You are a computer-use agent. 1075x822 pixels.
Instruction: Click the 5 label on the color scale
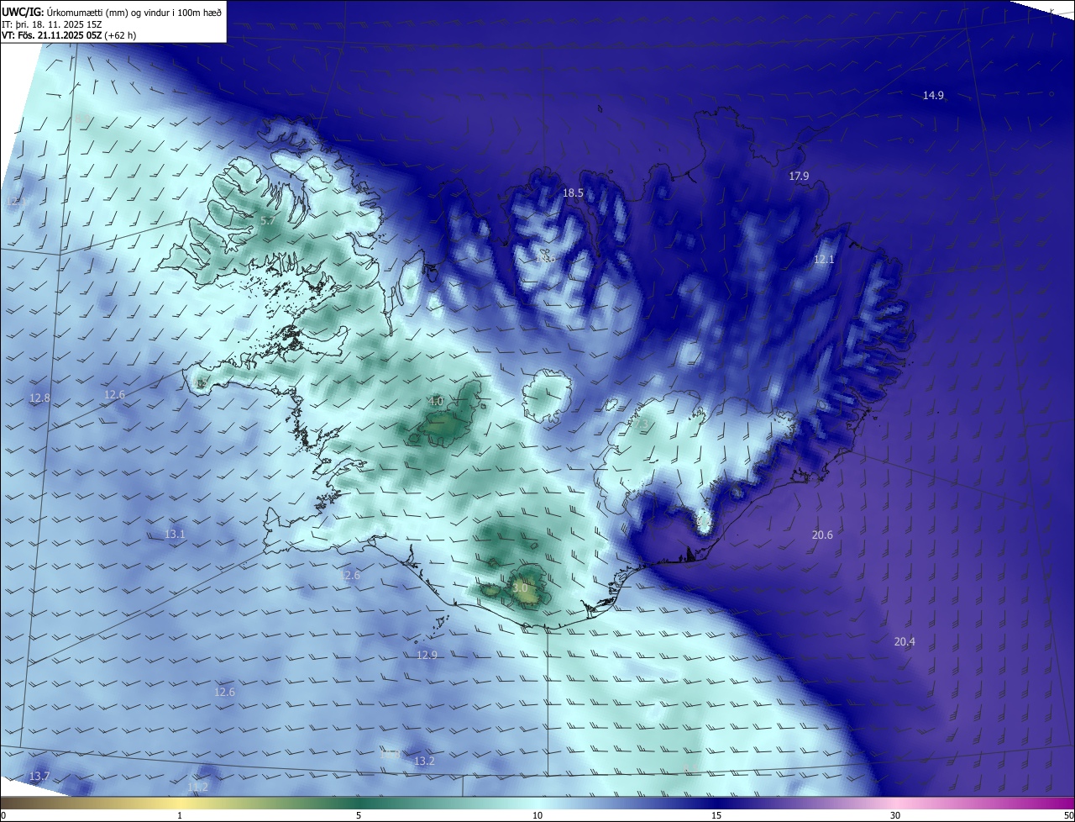point(359,815)
